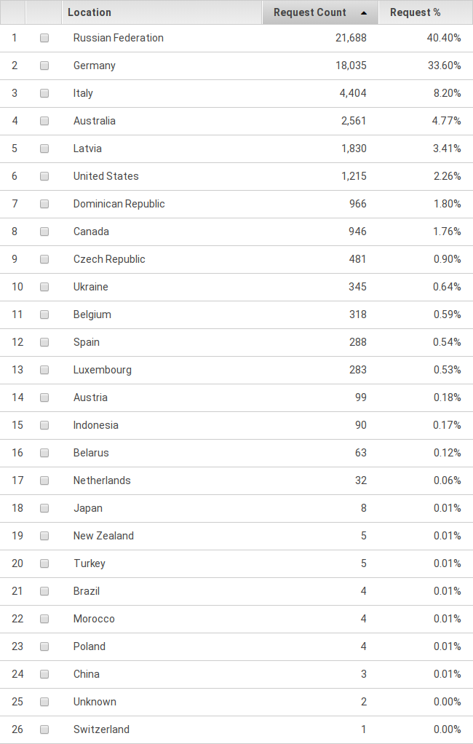The width and height of the screenshot is (473, 744).
Task: Check the Russian Federation row checkbox
Action: (x=44, y=38)
